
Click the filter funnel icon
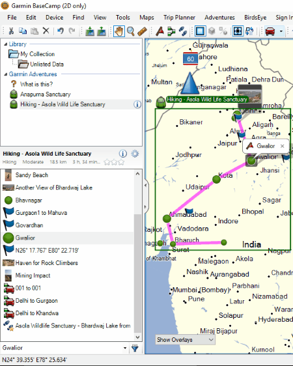[135, 348]
